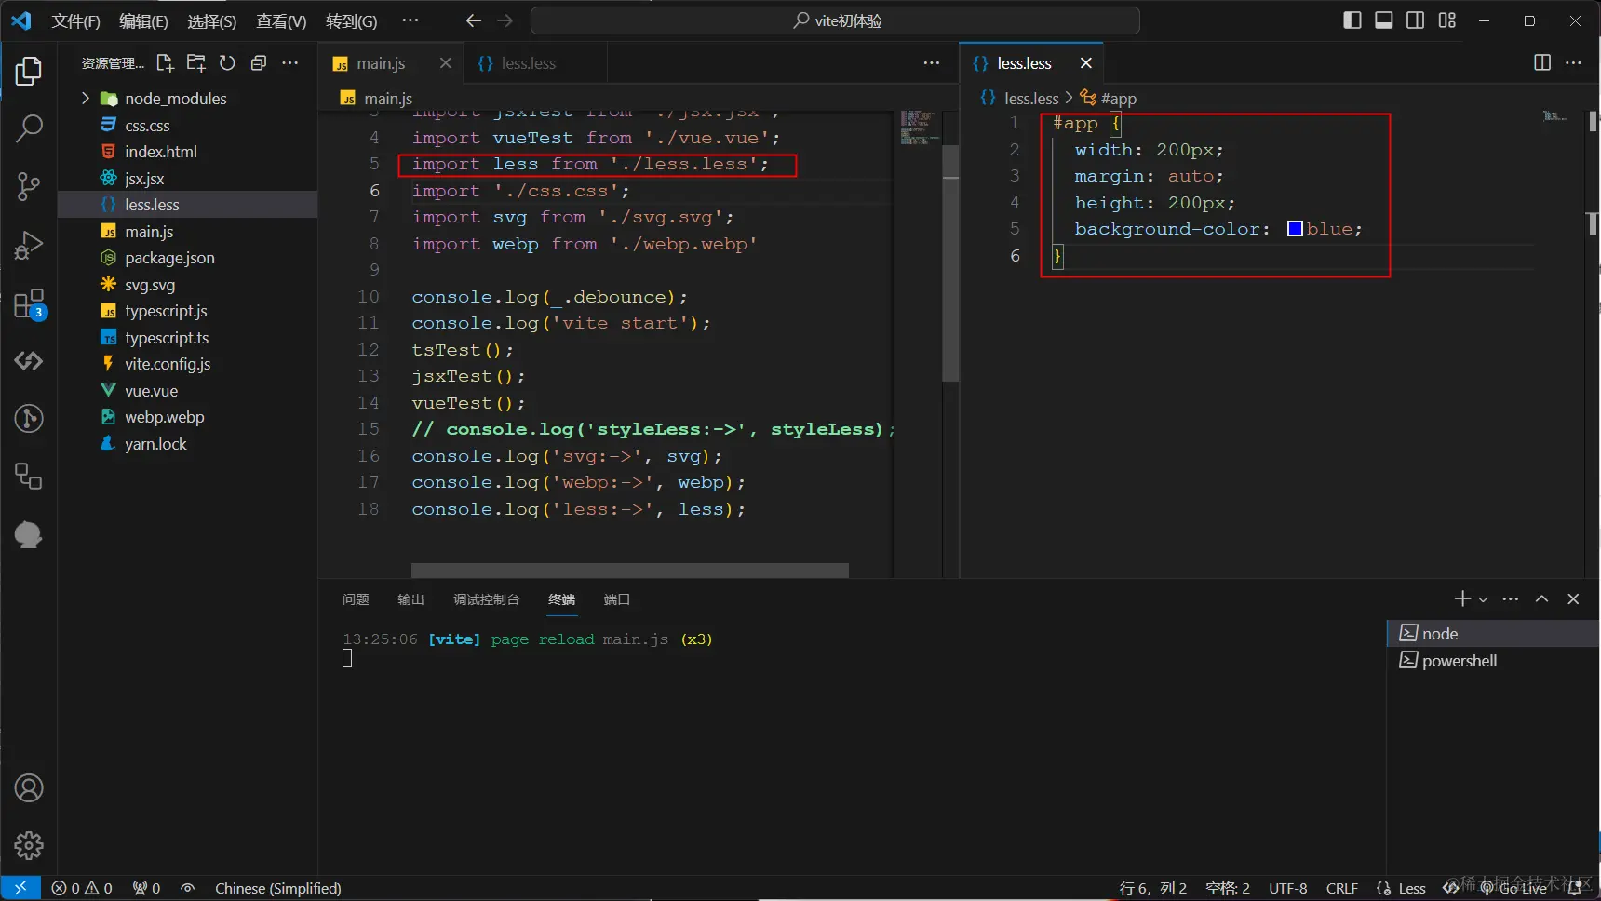Collapse all folders in explorer
The image size is (1601, 901).
click(259, 63)
